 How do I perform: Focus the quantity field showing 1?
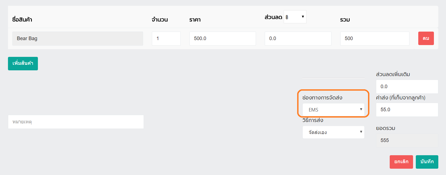click(166, 38)
